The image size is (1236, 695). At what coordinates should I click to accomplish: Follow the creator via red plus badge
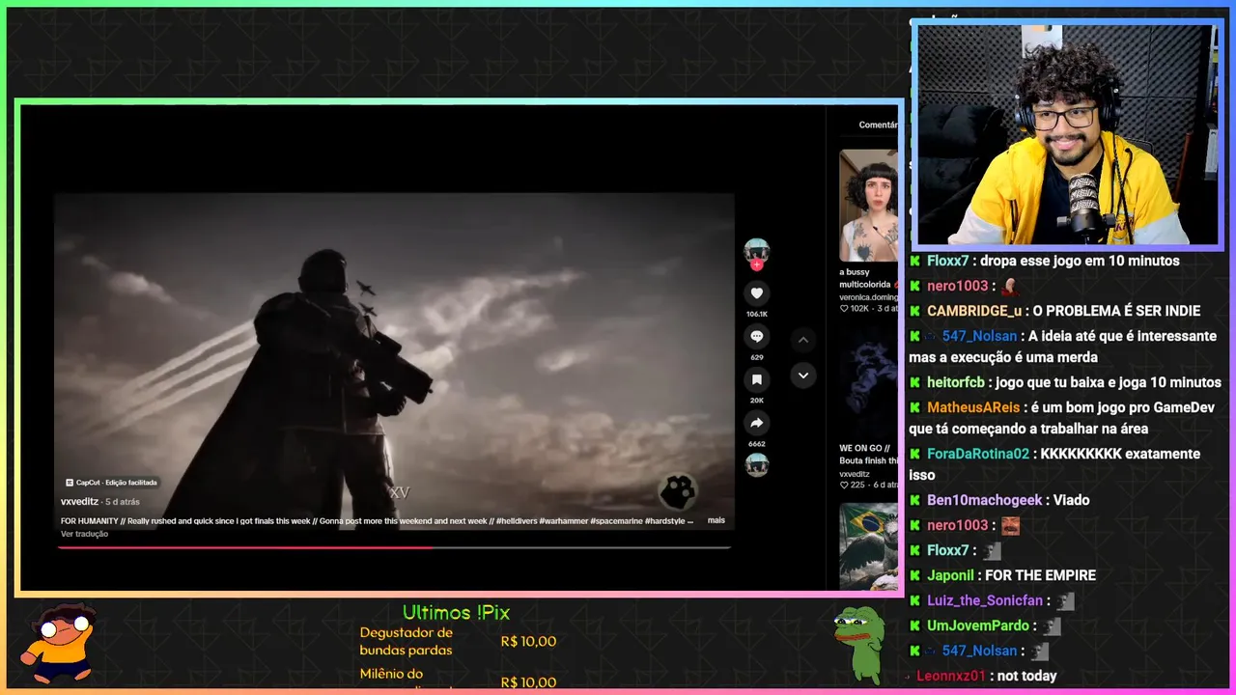tap(757, 264)
